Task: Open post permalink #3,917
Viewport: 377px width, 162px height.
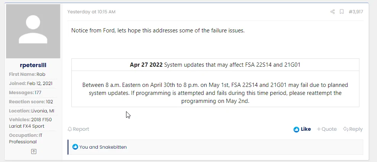Action: click(356, 12)
